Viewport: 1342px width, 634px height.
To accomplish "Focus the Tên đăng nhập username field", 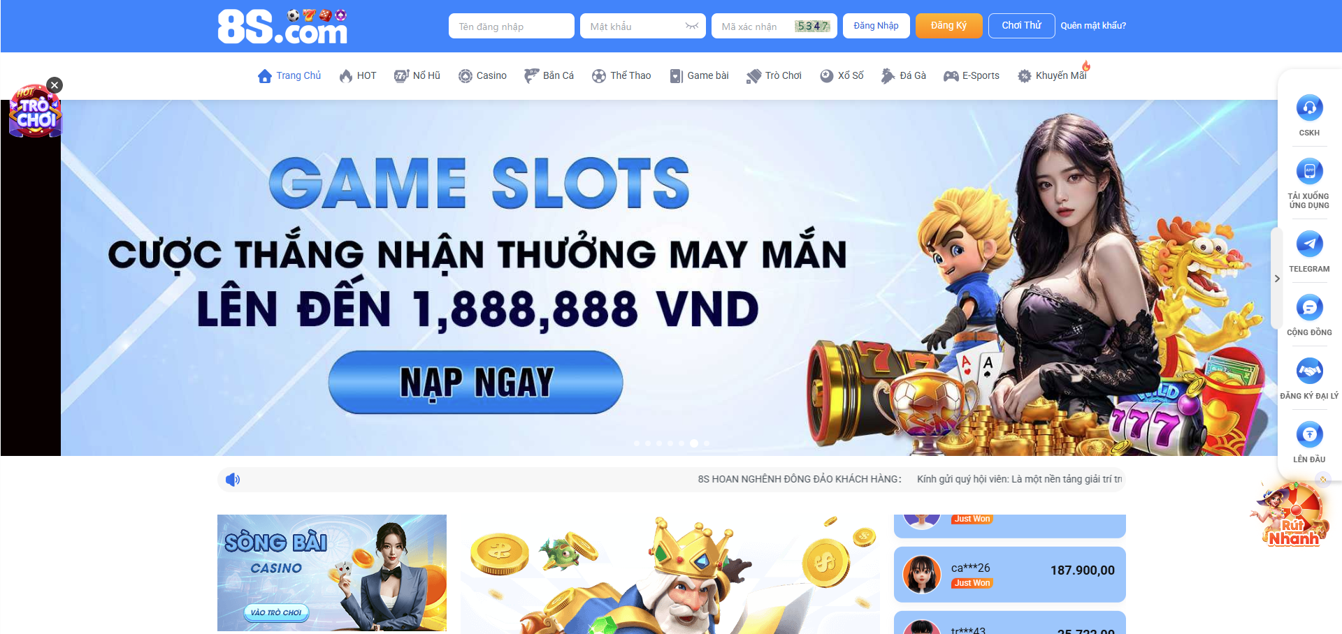I will tap(512, 26).
